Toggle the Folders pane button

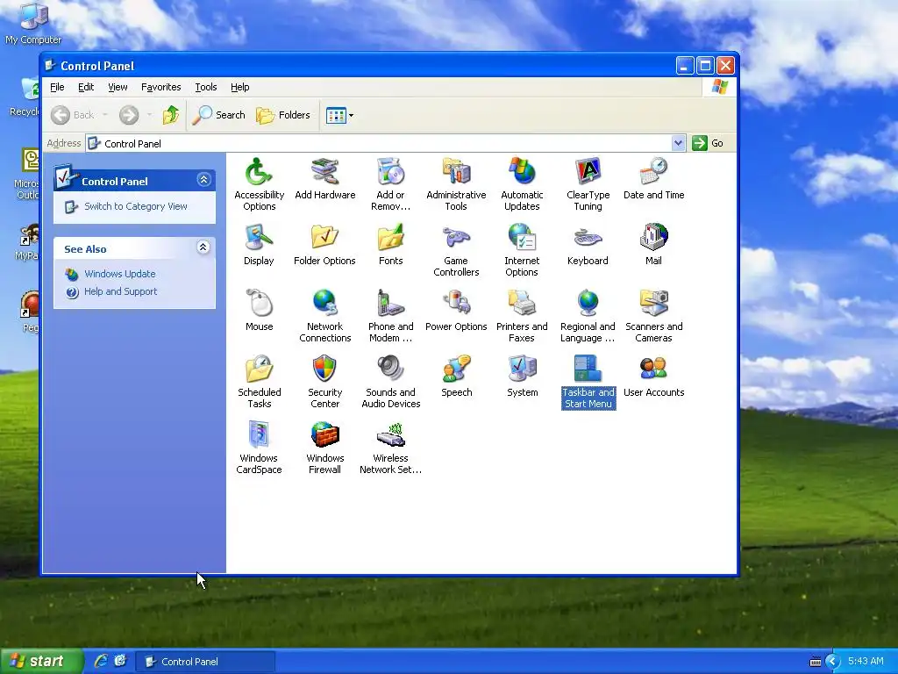tap(283, 115)
